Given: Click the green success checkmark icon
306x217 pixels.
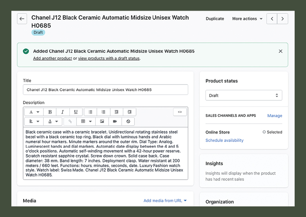Looking at the screenshot, I should click(x=26, y=51).
